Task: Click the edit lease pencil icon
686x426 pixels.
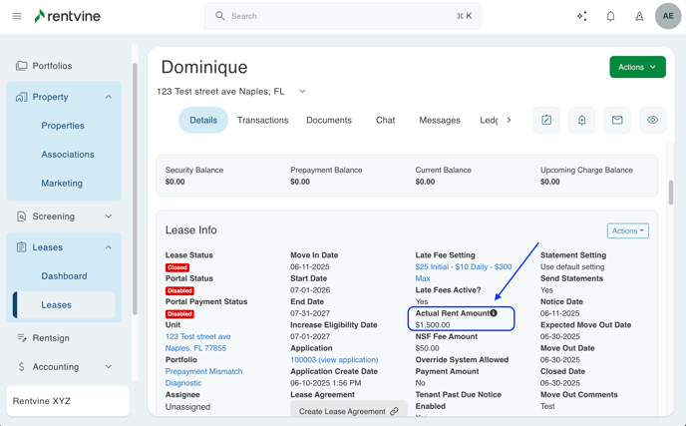Action: pos(546,120)
